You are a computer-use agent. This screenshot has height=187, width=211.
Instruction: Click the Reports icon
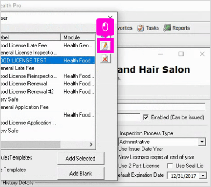tap(167, 28)
